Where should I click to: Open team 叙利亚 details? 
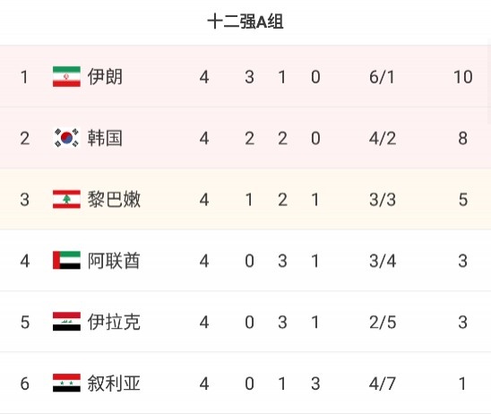(114, 383)
